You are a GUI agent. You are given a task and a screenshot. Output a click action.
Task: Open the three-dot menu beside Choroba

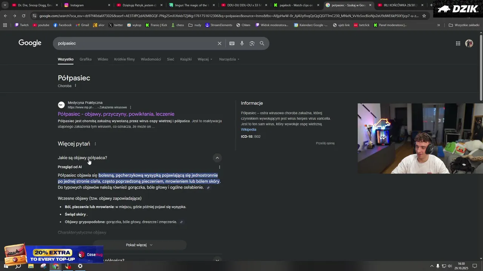pyautogui.click(x=75, y=85)
